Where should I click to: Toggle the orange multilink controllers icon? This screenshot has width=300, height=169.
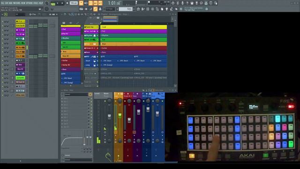(x=95, y=9)
